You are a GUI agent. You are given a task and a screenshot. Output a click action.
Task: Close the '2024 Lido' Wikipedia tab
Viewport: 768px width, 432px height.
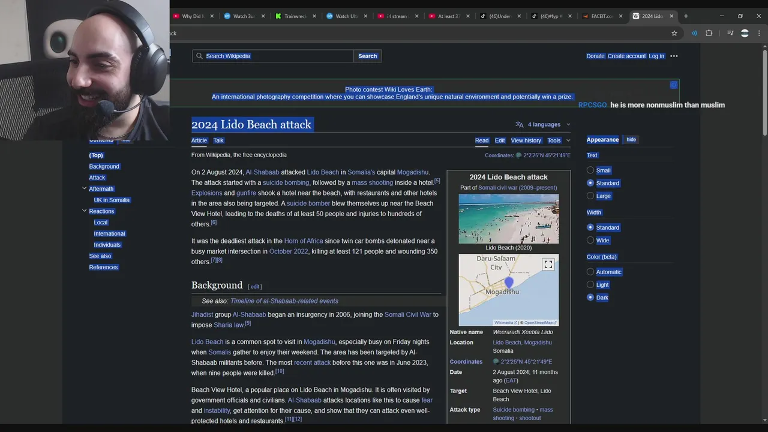[671, 16]
